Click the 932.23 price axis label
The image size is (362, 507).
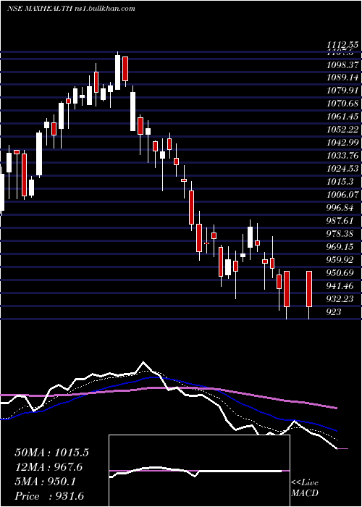(x=340, y=298)
